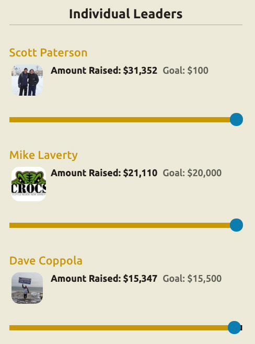The image size is (255, 344).
Task: Click Scott Paterson's snowy profile photo
Action: point(27,80)
